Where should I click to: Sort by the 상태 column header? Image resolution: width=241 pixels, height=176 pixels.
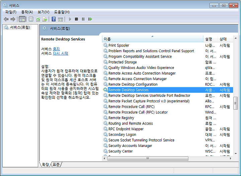click(225, 39)
